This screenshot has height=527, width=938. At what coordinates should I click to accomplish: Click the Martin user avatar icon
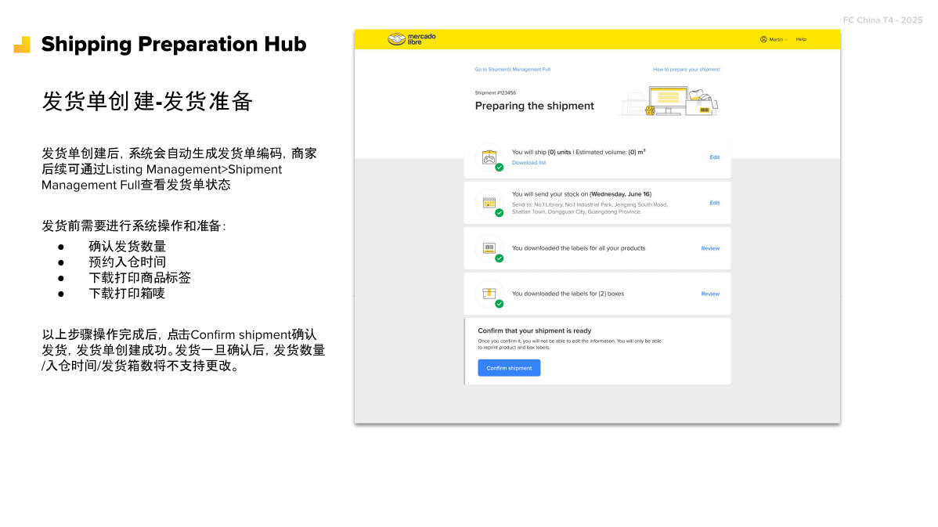point(763,39)
